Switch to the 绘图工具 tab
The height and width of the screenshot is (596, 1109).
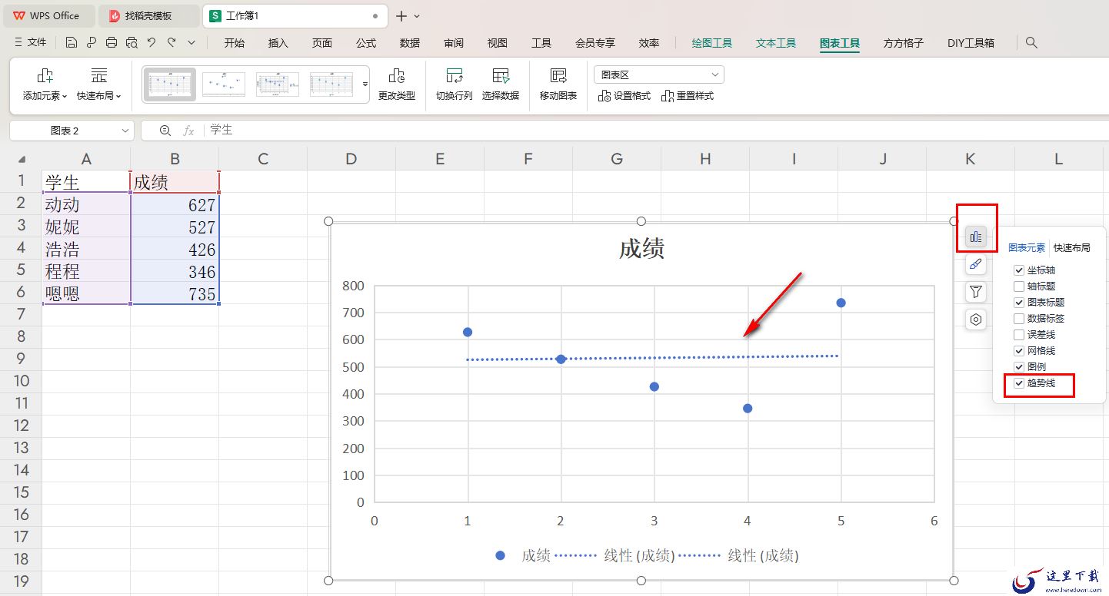click(712, 43)
